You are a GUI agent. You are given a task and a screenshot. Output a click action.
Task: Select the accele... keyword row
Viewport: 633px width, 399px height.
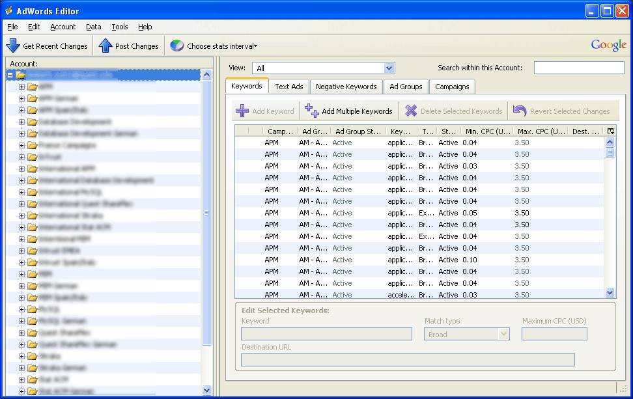coord(391,295)
